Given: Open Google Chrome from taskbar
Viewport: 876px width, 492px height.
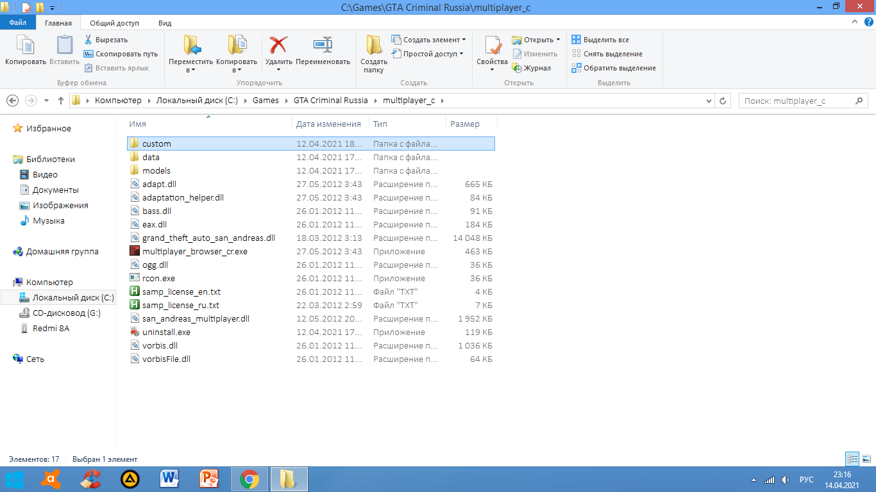Looking at the screenshot, I should coord(249,479).
